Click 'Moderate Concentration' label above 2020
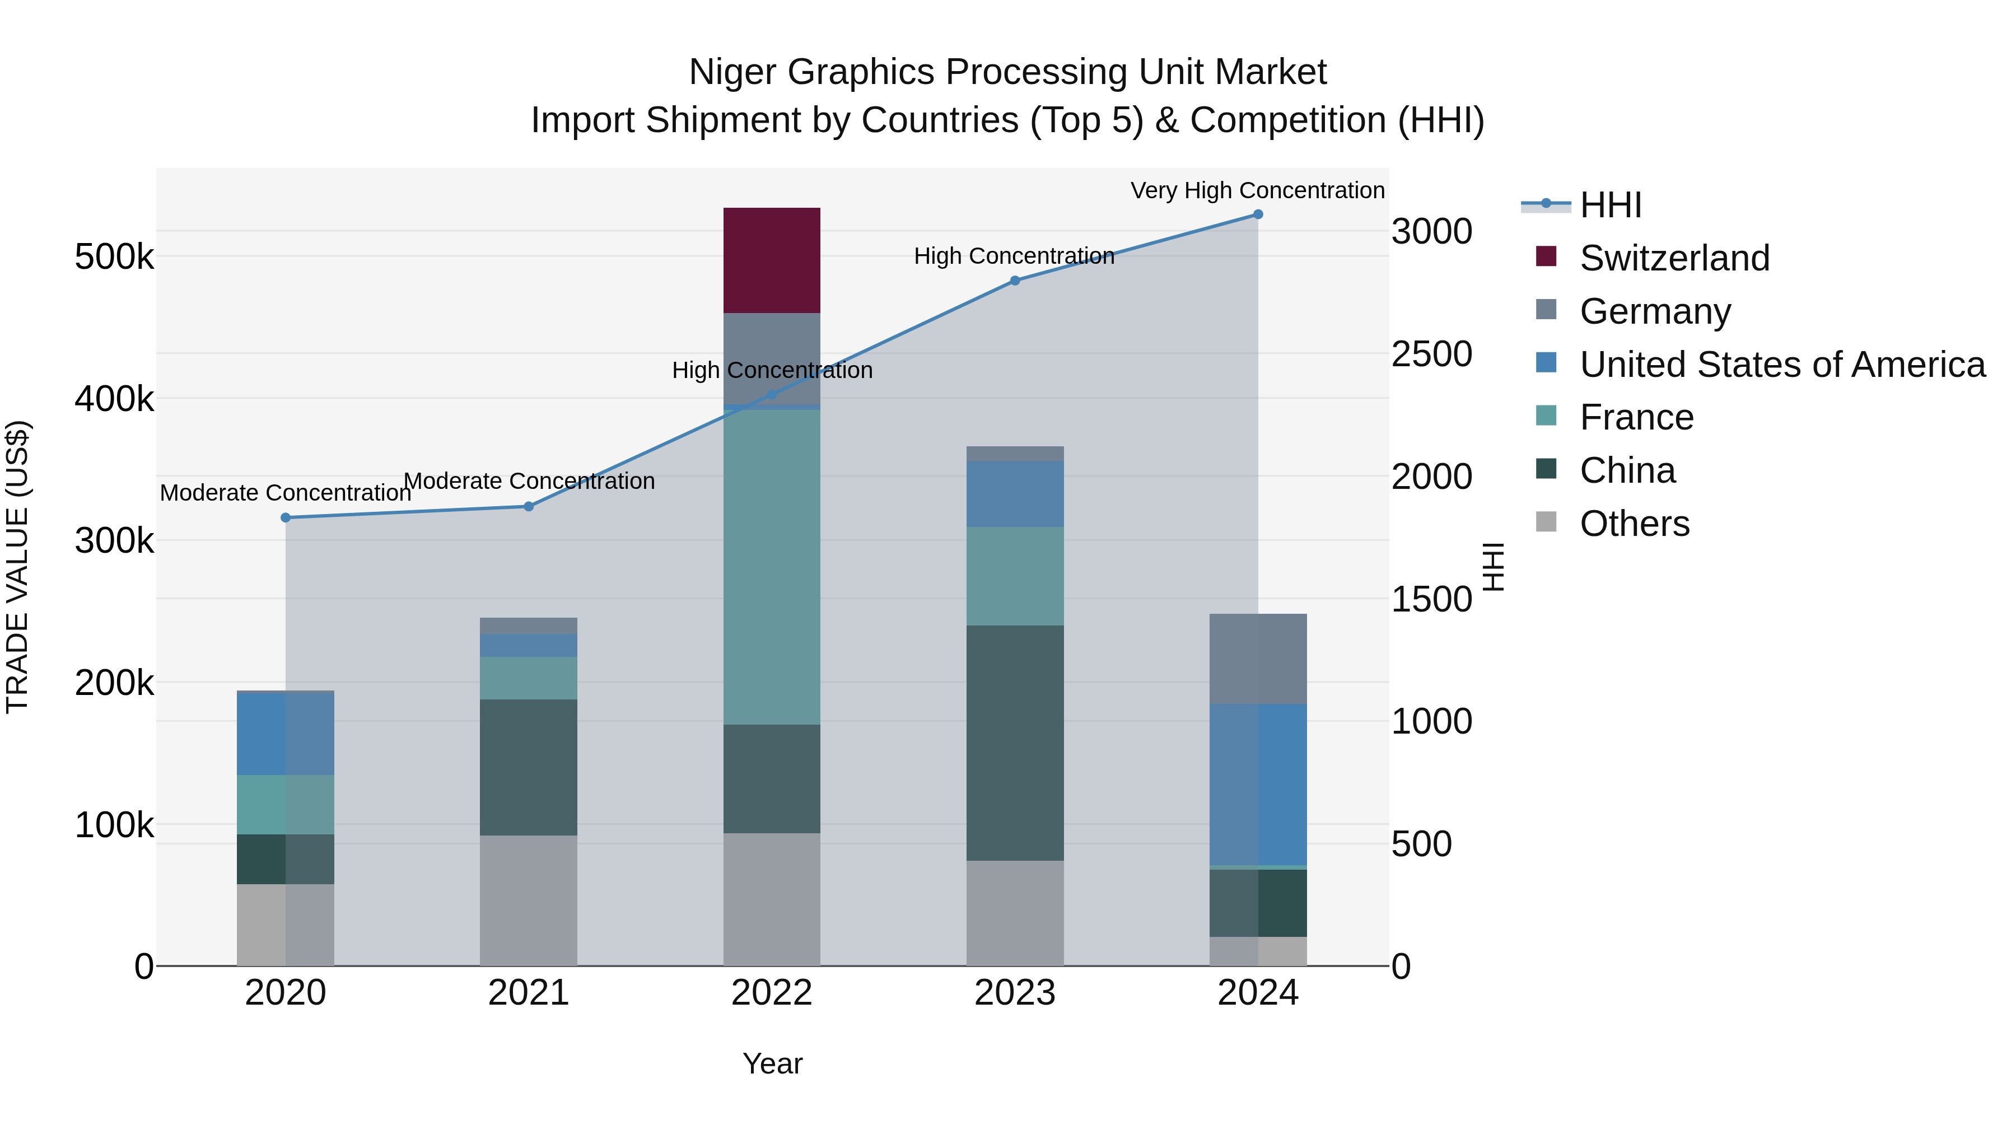2016x1134 pixels. (x=286, y=493)
